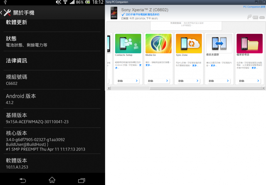Tap the Wi-Fi icon in the phone status bar
Image resolution: width=266 pixels, height=185 pixels.
point(65,2)
